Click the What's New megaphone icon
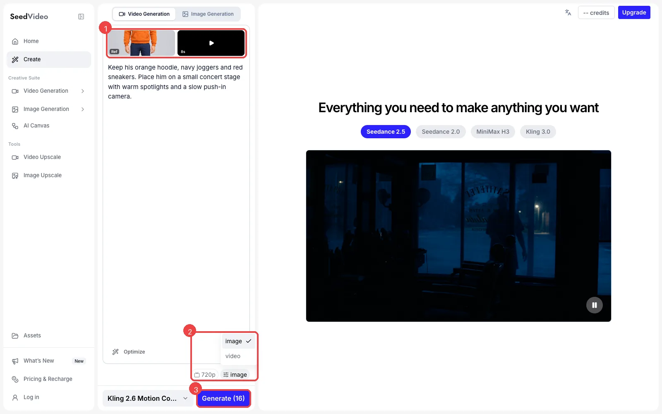 [15, 361]
